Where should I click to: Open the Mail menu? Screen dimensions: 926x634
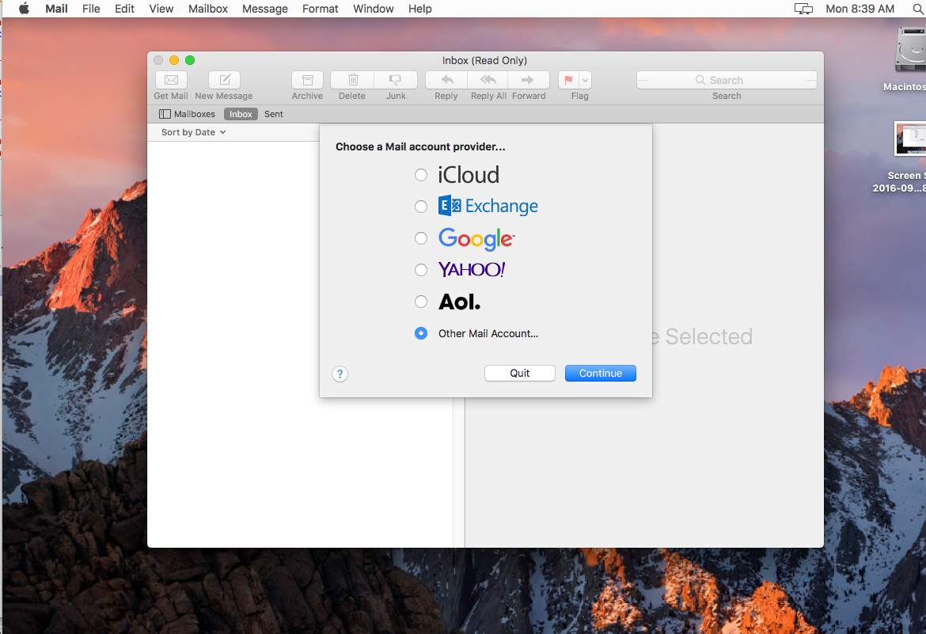coord(57,9)
